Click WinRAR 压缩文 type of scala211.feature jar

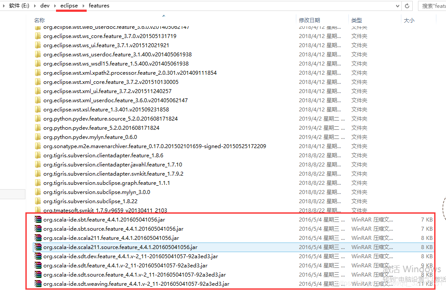pyautogui.click(x=372, y=238)
